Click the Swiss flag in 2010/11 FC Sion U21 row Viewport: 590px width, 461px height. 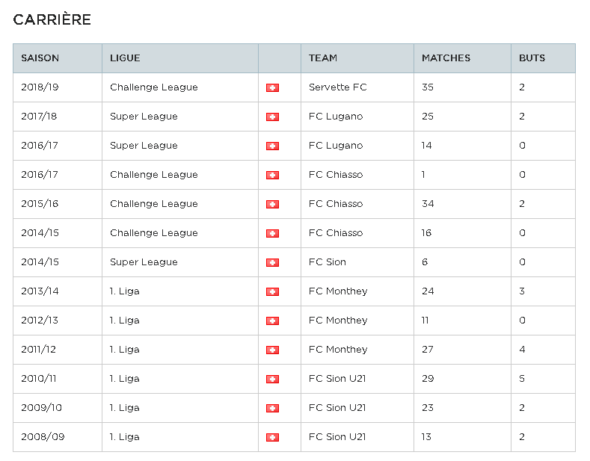tap(272, 379)
